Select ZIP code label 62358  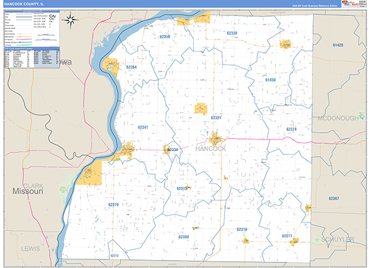165,36
